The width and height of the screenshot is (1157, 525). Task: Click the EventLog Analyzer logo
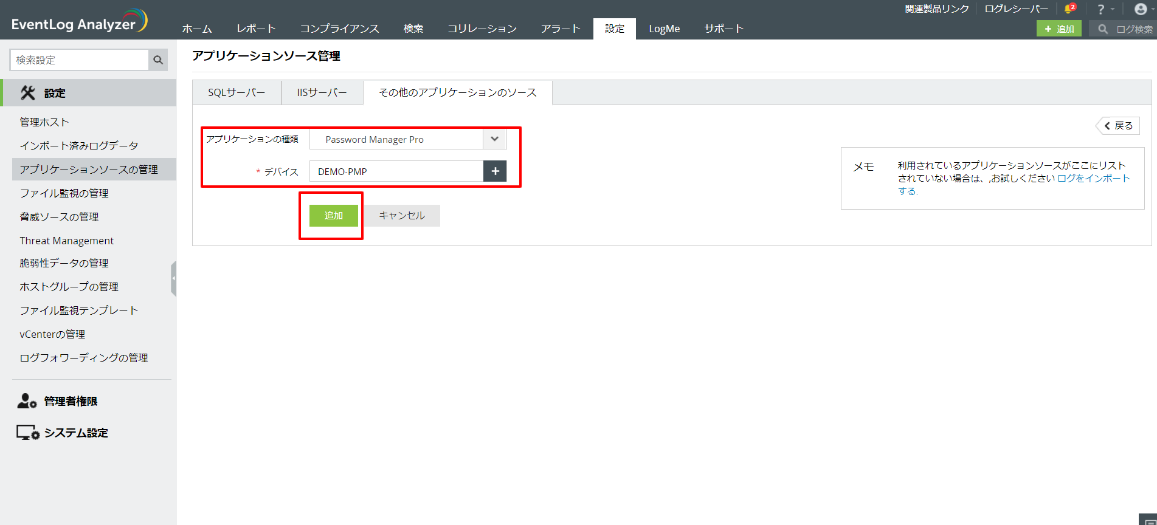click(x=79, y=21)
